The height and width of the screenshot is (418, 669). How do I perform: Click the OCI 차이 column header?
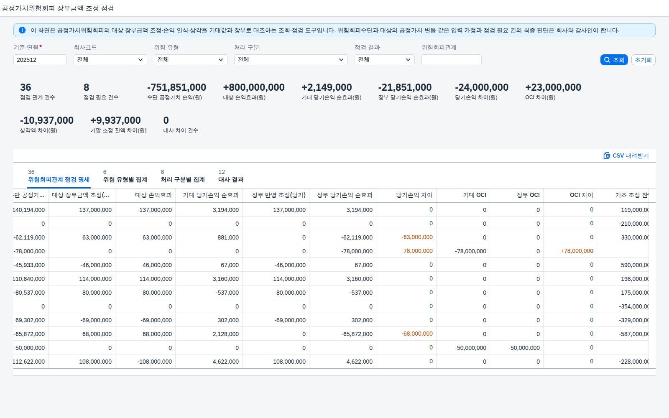click(x=570, y=195)
